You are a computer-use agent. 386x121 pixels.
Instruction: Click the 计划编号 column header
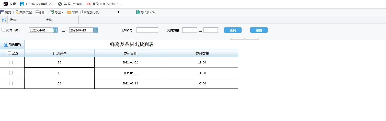pyautogui.click(x=60, y=53)
